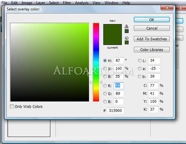Select the S saturation radio button

[105, 69]
